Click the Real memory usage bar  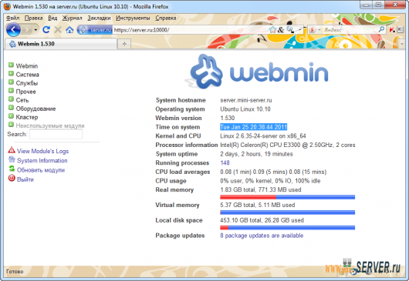287,197
